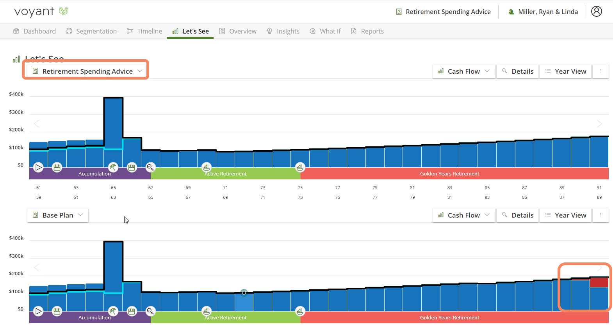
Task: Open the What If tab
Action: click(x=325, y=31)
